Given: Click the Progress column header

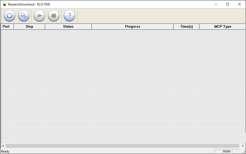Looking at the screenshot, I should tap(133, 26).
